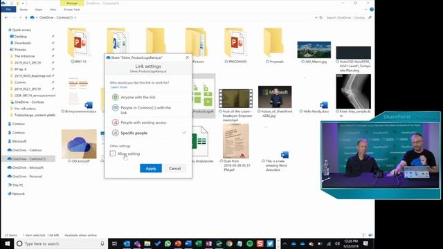443x249 pixels.
Task: Launch PowerPoint from the taskbar
Action: click(178, 243)
